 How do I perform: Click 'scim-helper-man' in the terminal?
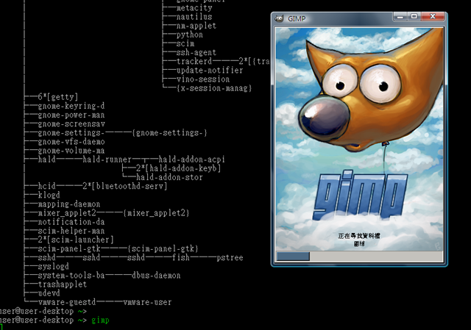pos(71,231)
